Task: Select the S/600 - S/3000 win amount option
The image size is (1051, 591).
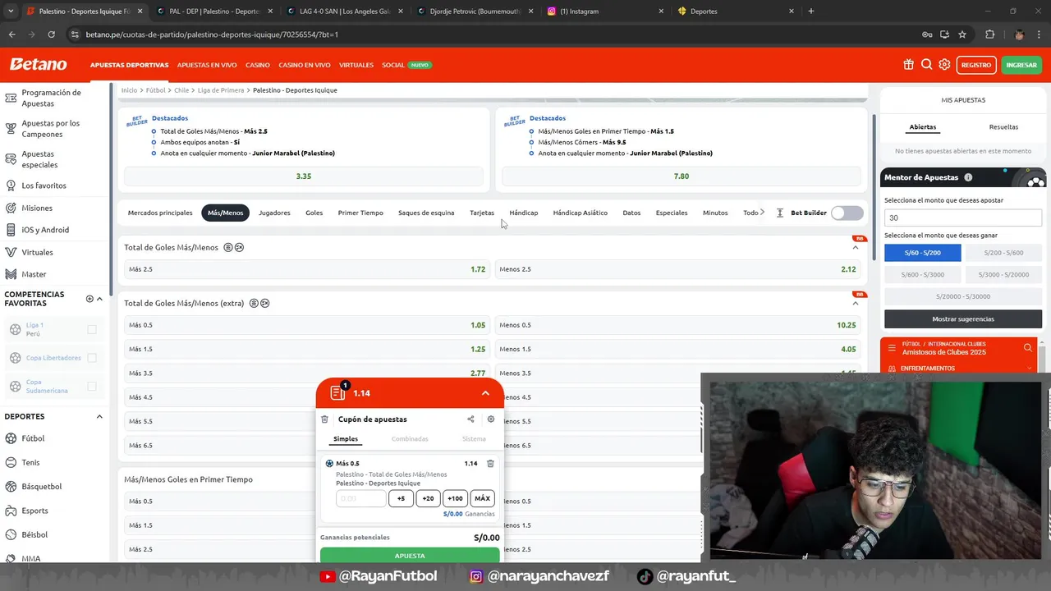Action: point(923,274)
